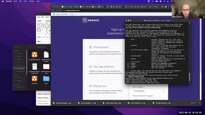This screenshot has width=205, height=115.
Task: Select Documents in the Finder sidebar
Action: 19,68
